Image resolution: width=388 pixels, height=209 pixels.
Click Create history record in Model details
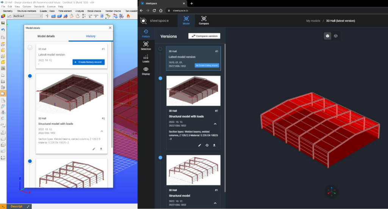click(88, 62)
